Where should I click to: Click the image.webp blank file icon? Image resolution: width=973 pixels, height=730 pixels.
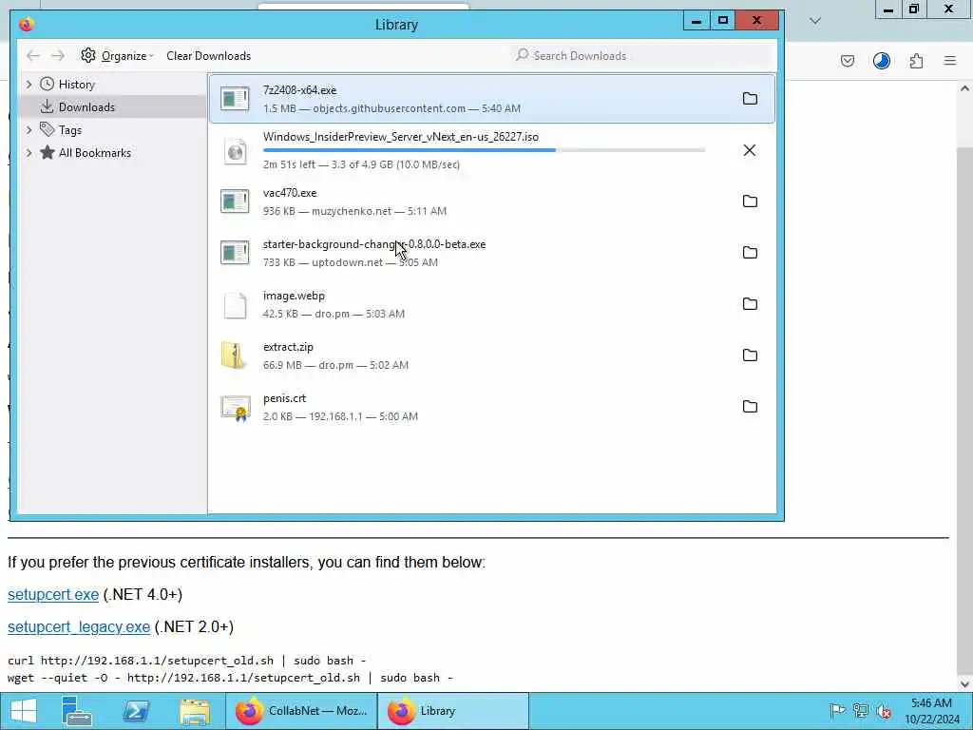click(x=236, y=304)
